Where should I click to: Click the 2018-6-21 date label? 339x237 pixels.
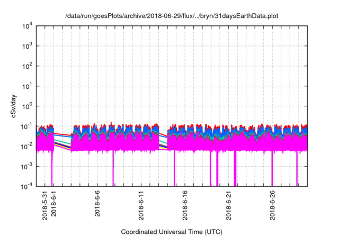point(228,205)
